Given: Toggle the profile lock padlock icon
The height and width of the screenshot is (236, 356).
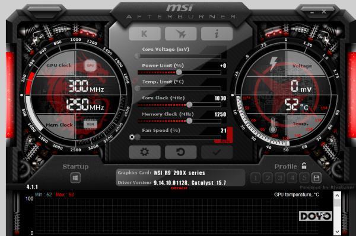Looking at the screenshot, I should pyautogui.click(x=304, y=166).
